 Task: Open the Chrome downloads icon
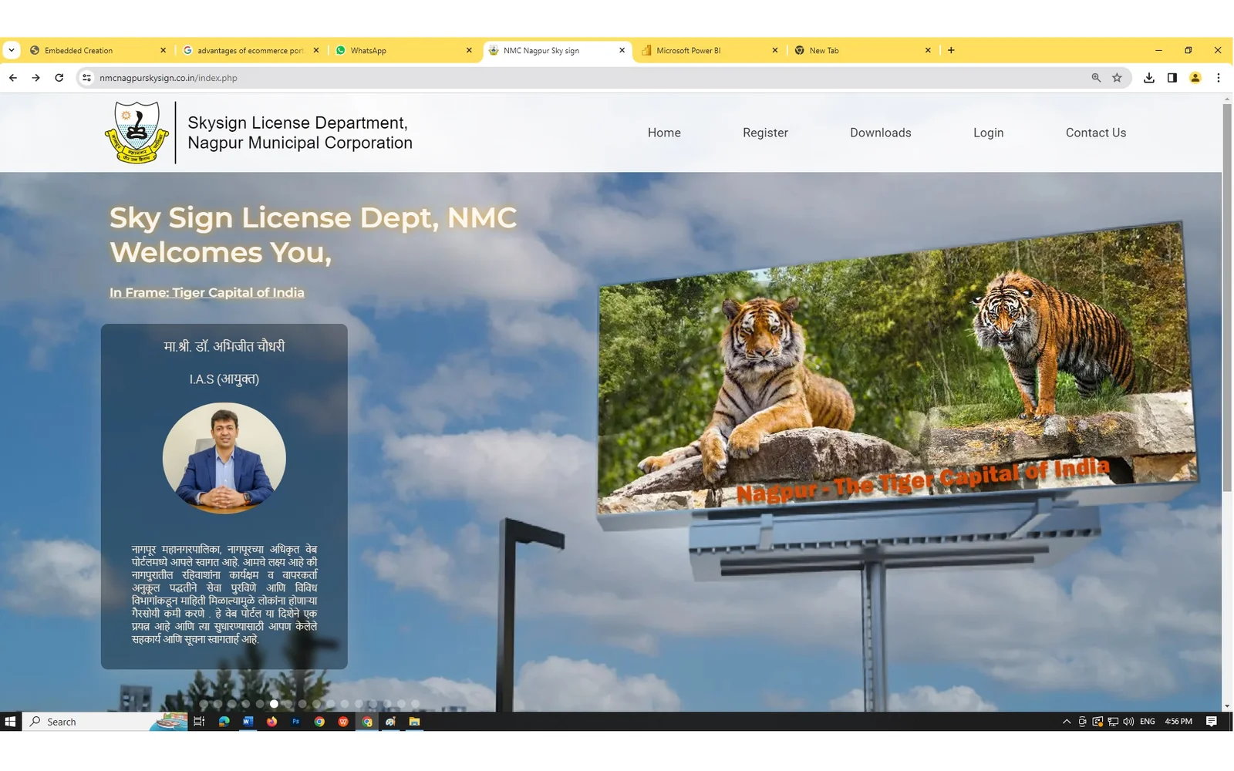click(x=1149, y=77)
